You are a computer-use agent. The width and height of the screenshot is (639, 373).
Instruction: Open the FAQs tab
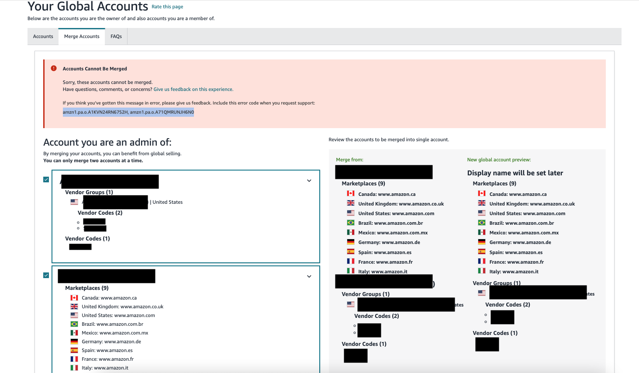pyautogui.click(x=116, y=36)
